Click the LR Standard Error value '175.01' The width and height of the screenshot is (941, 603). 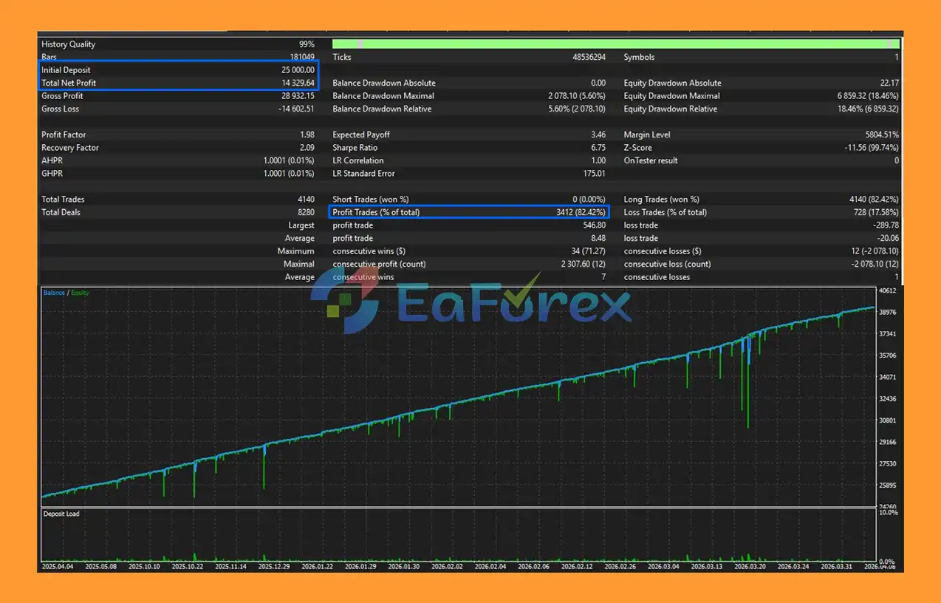pos(594,174)
